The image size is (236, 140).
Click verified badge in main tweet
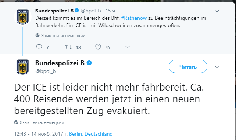pyautogui.click(x=89, y=63)
